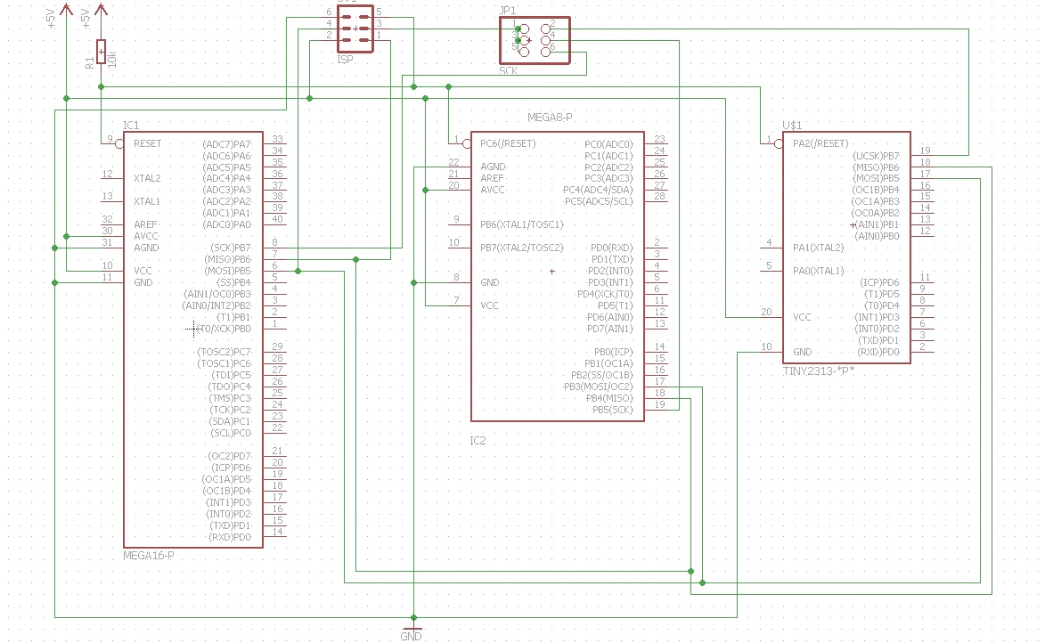Viewport: 1045px width, 643px height.
Task: Click the (TMS)PC3 pin label
Action: pos(230,398)
